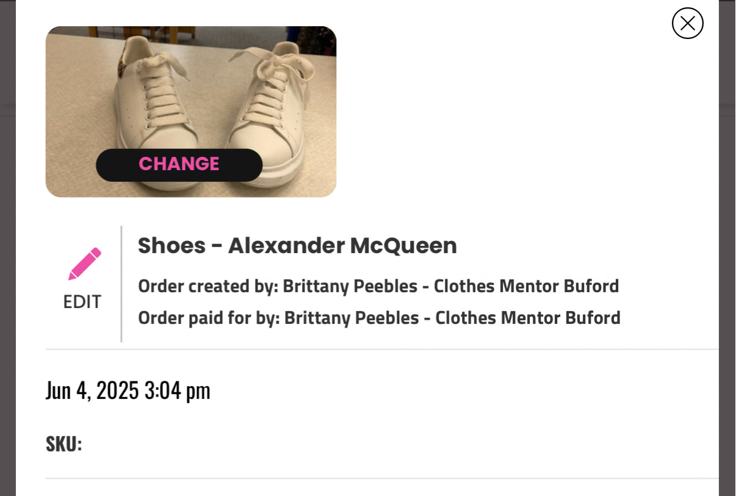Viewport: 736px width, 496px height.
Task: Select the pink pencil Edit icon
Action: pos(83,264)
